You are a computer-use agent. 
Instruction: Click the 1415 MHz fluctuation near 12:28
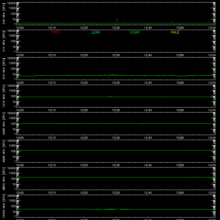point(111,97)
